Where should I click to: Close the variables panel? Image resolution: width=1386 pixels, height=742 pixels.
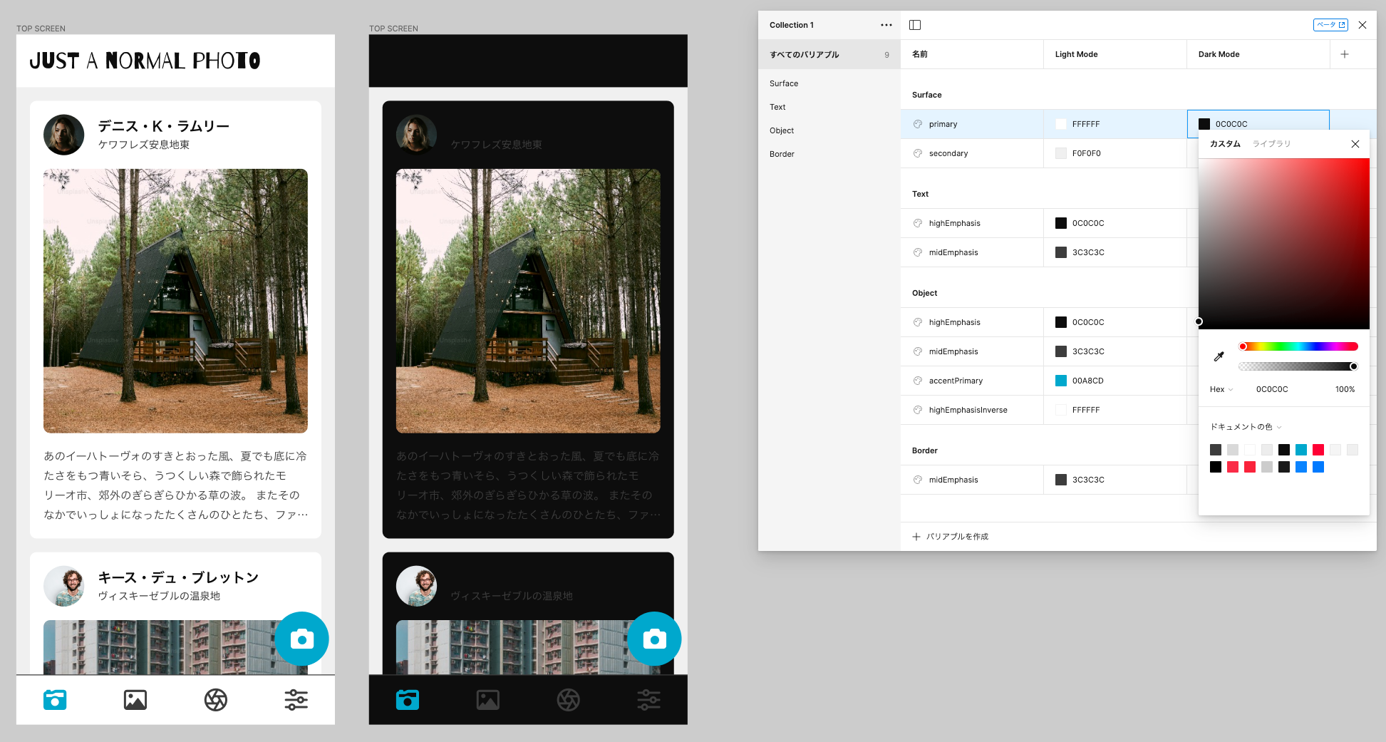click(1362, 25)
